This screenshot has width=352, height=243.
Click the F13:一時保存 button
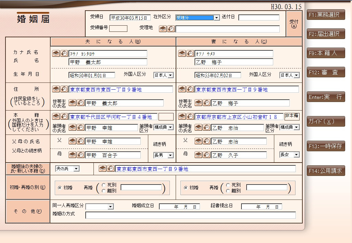pyautogui.click(x=326, y=146)
